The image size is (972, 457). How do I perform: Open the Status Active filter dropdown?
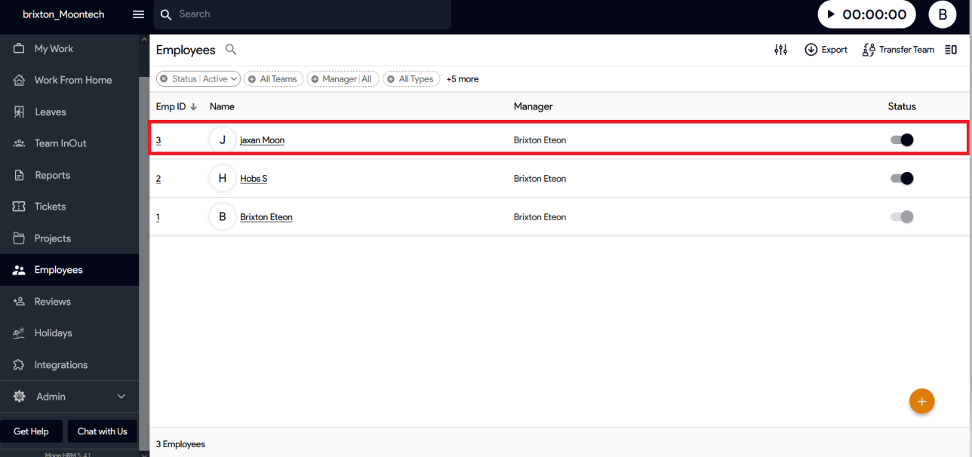pyautogui.click(x=198, y=79)
